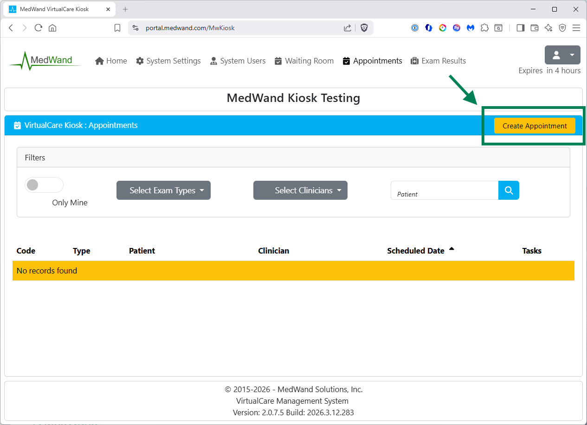Sort by the Scheduled Date column header

(416, 251)
